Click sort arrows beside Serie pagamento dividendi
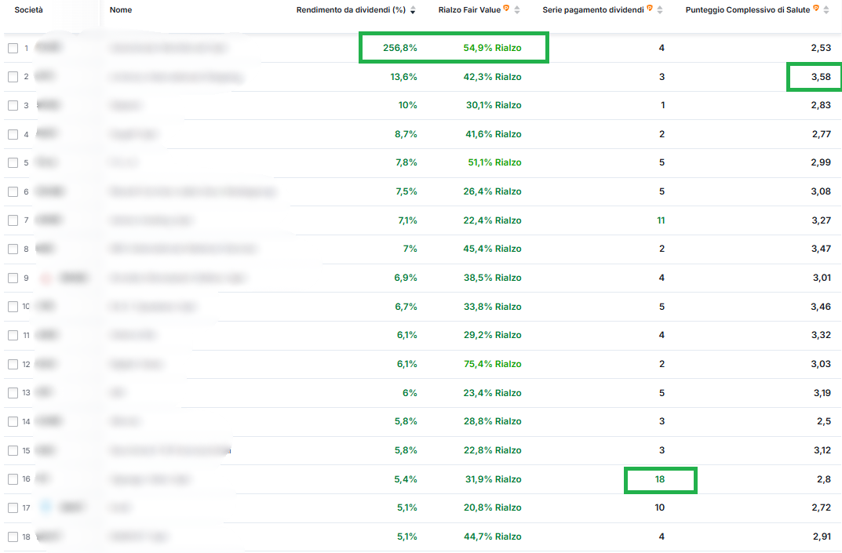 [x=659, y=10]
